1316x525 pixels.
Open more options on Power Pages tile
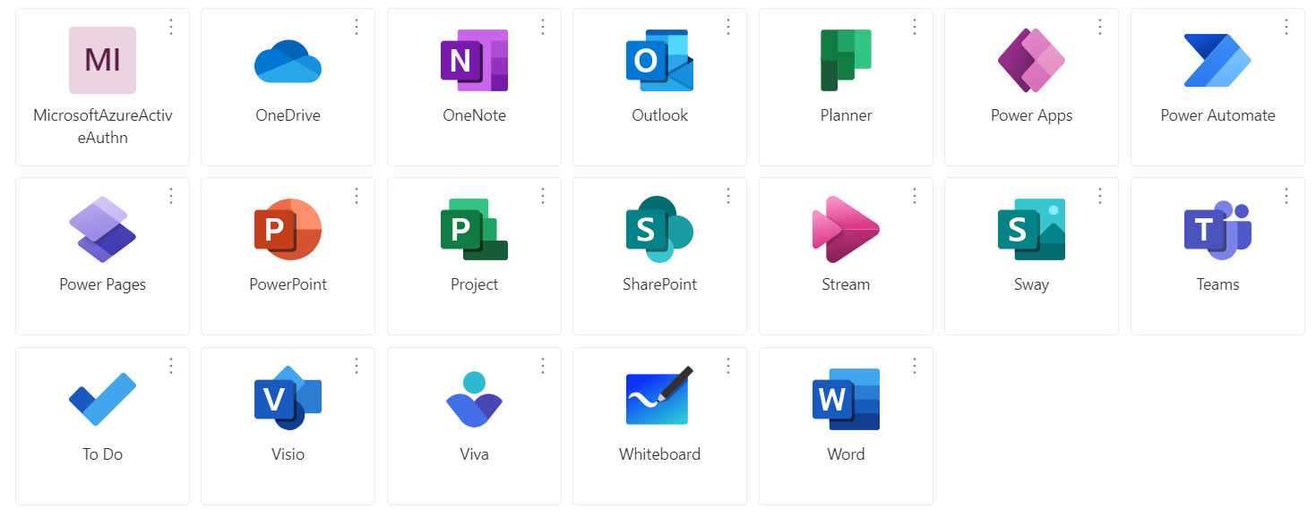171,196
